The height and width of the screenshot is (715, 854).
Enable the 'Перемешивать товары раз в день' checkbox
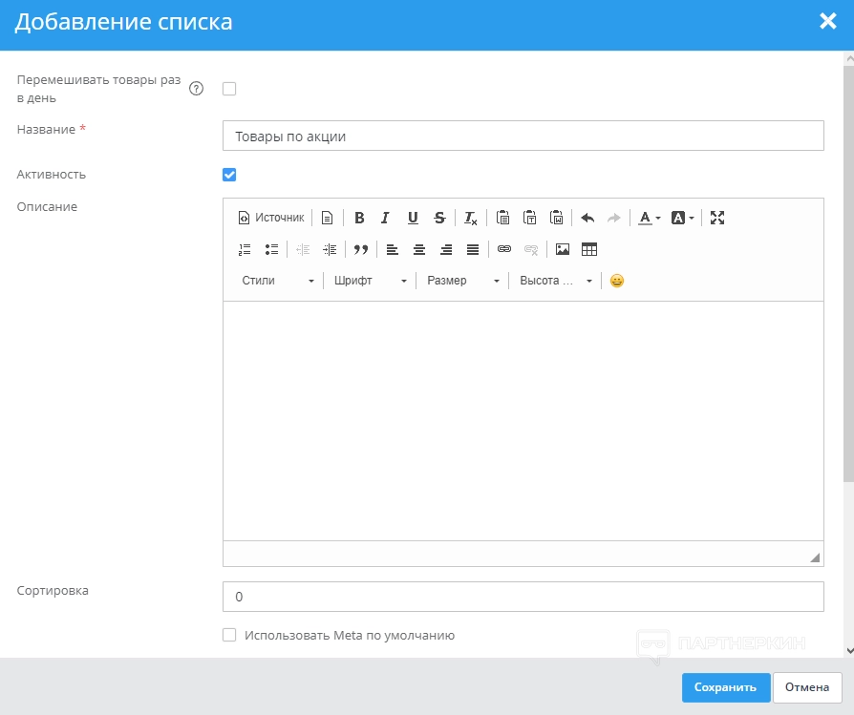click(229, 89)
